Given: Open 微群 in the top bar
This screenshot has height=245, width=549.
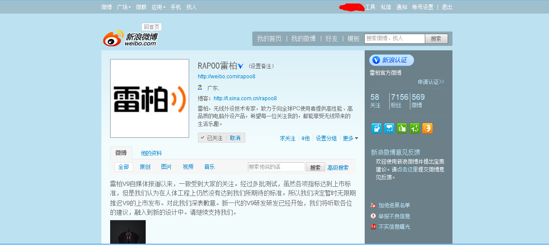Looking at the screenshot, I should pyautogui.click(x=141, y=7).
